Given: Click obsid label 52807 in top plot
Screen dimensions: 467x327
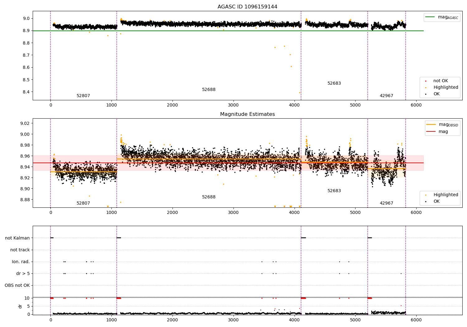Looking at the screenshot, I should click(83, 96).
